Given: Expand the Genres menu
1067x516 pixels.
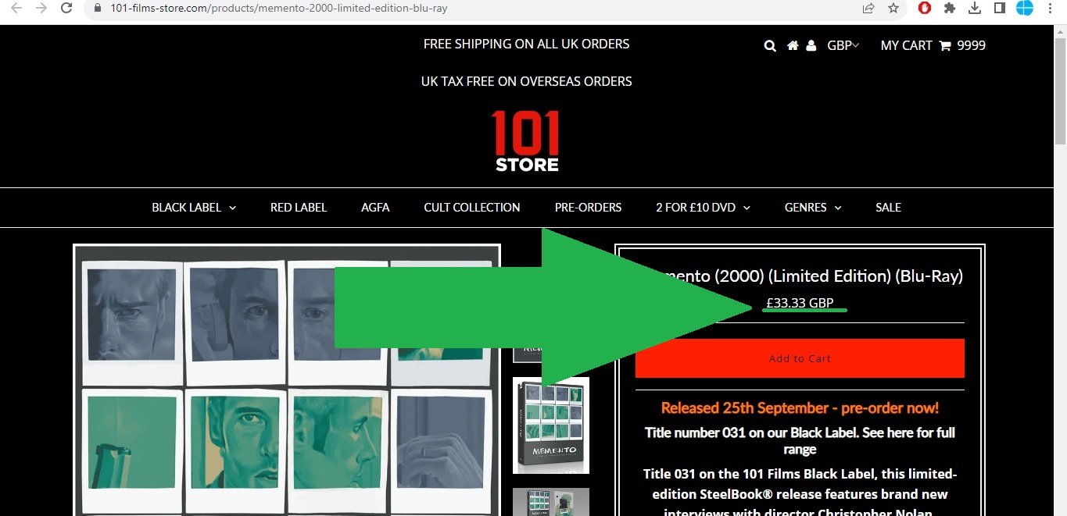Looking at the screenshot, I should [x=813, y=208].
